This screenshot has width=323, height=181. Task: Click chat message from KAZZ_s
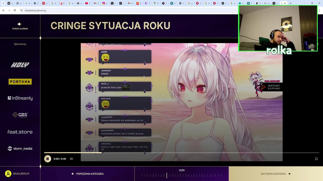coord(125,86)
